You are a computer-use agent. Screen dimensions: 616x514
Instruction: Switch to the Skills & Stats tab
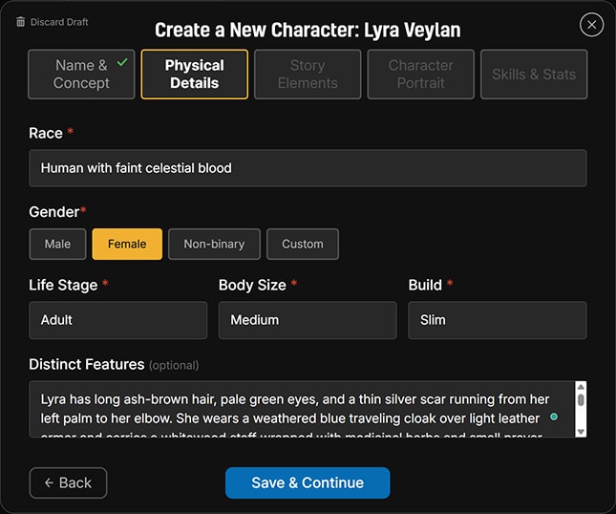[534, 74]
